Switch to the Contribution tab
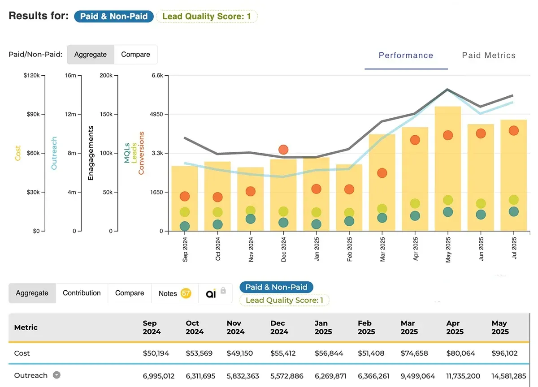Image resolution: width=538 pixels, height=387 pixels. click(x=81, y=293)
